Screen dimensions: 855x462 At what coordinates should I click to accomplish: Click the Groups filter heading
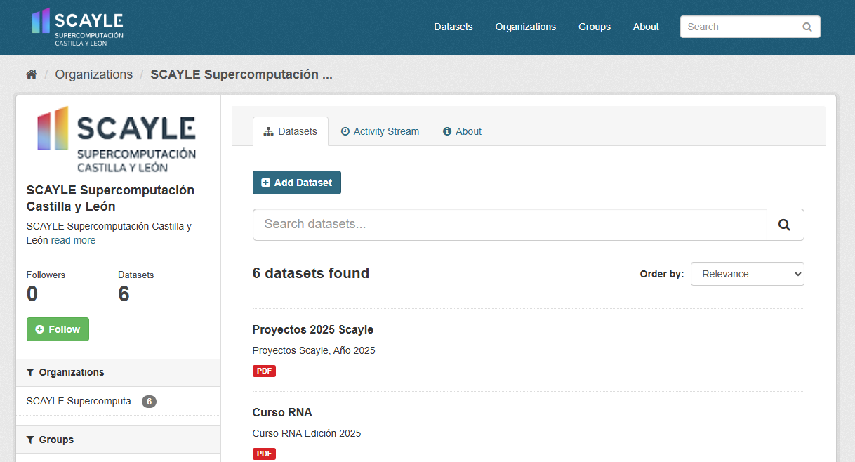point(56,440)
